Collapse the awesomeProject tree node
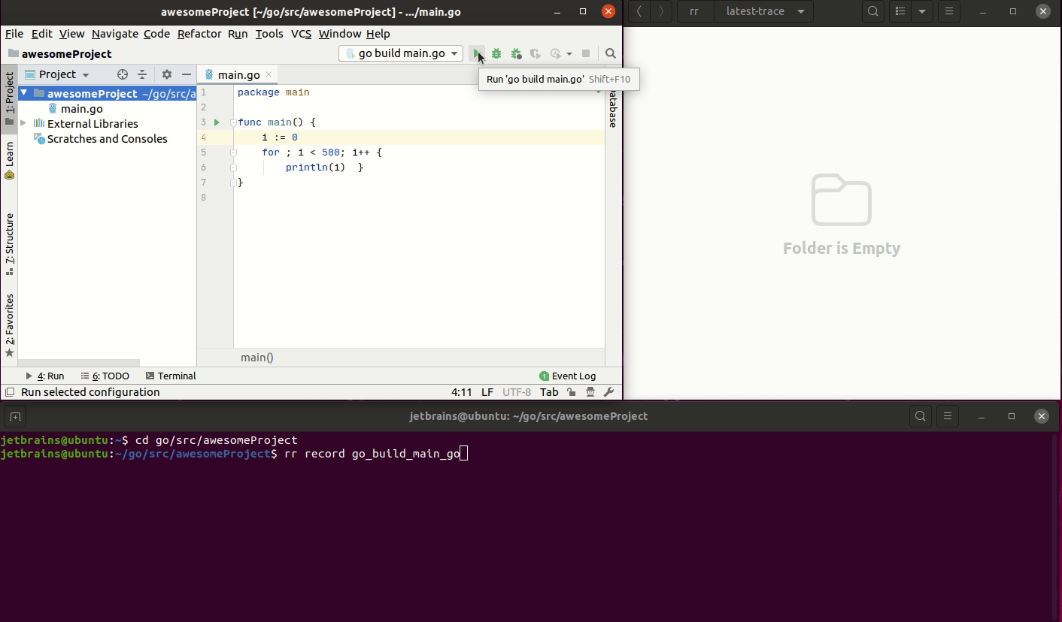 (25, 93)
